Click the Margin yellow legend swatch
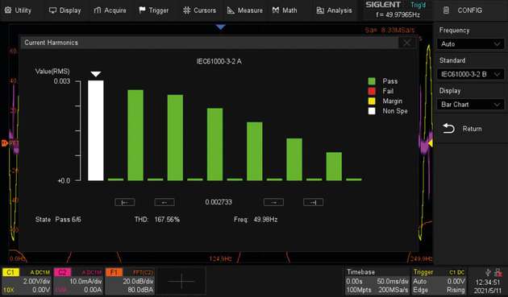 [x=372, y=101]
